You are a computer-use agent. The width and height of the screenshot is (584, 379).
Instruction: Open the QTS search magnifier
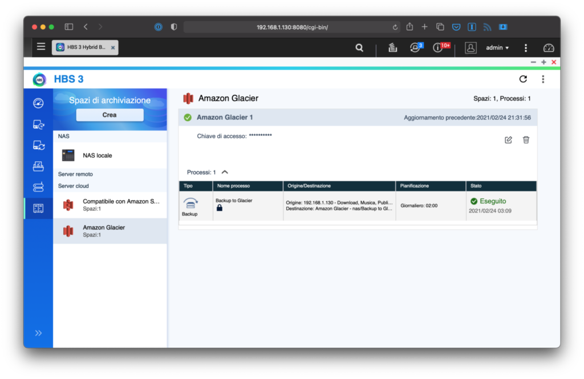[359, 48]
